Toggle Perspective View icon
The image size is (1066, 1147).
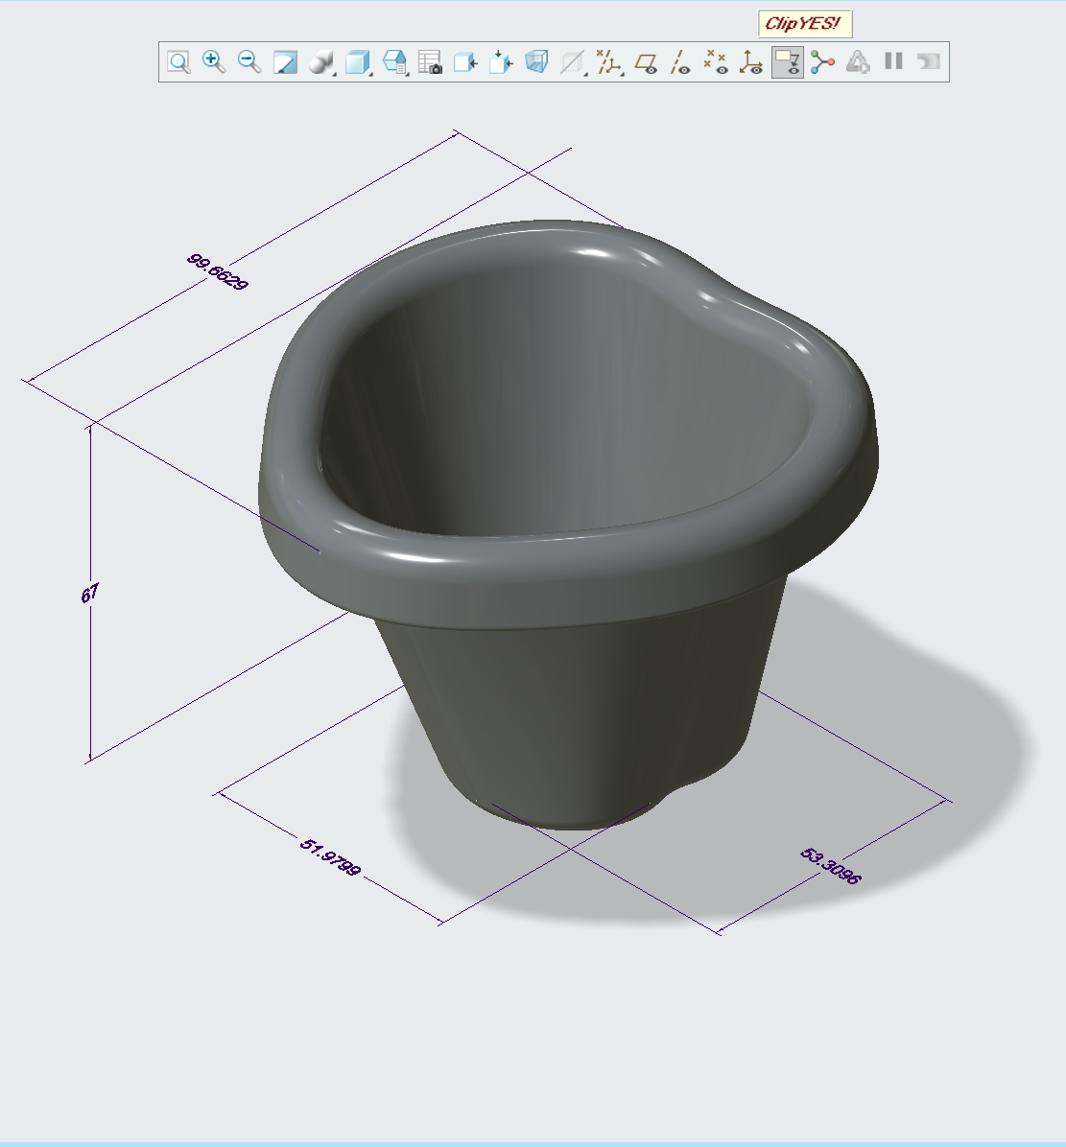(536, 62)
